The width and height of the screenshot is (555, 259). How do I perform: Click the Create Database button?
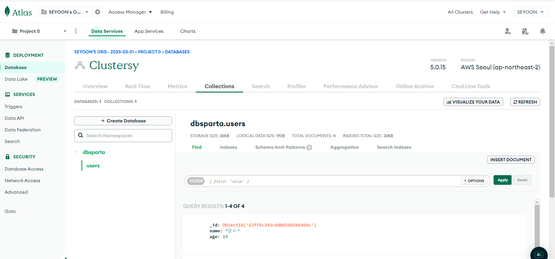tap(123, 121)
